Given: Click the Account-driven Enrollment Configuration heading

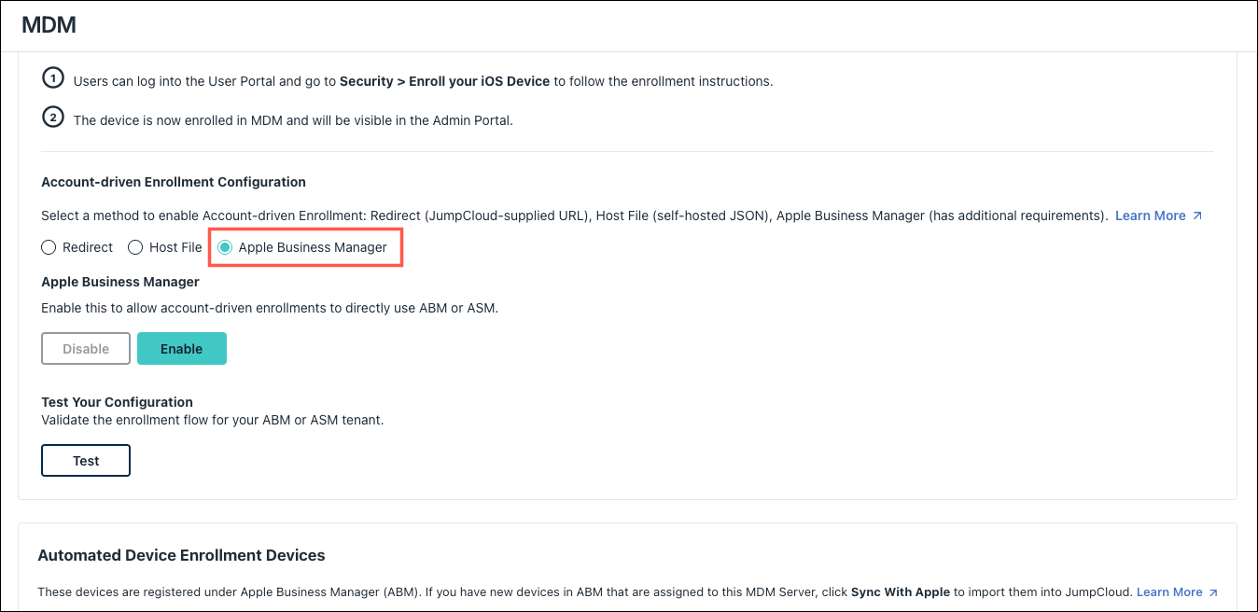Looking at the screenshot, I should (174, 182).
